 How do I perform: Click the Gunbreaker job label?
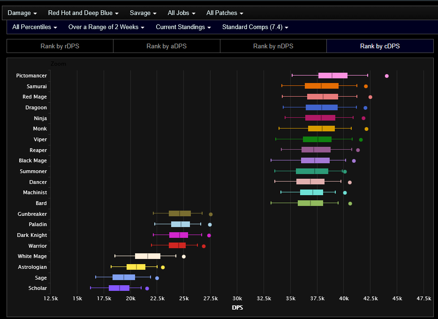coord(32,214)
